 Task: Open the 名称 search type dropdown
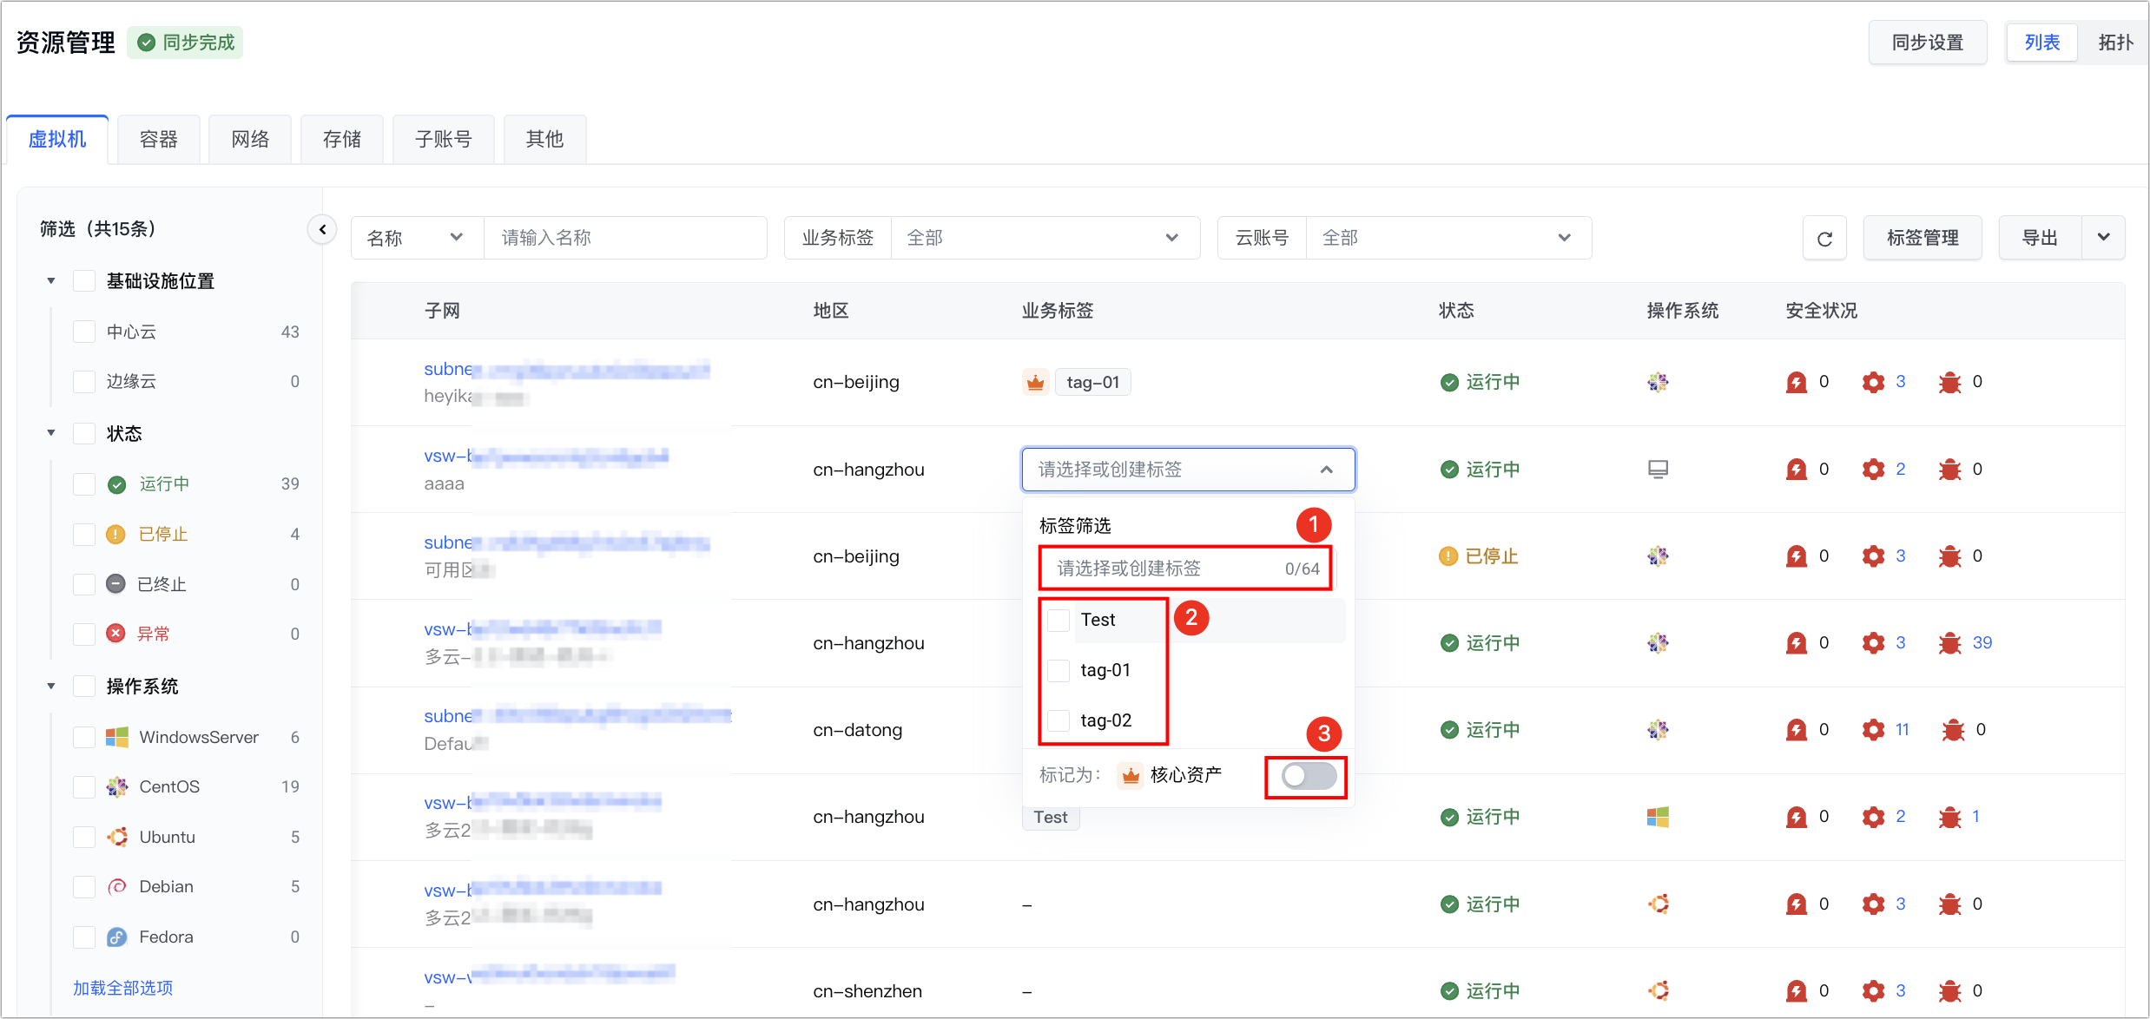click(x=417, y=238)
